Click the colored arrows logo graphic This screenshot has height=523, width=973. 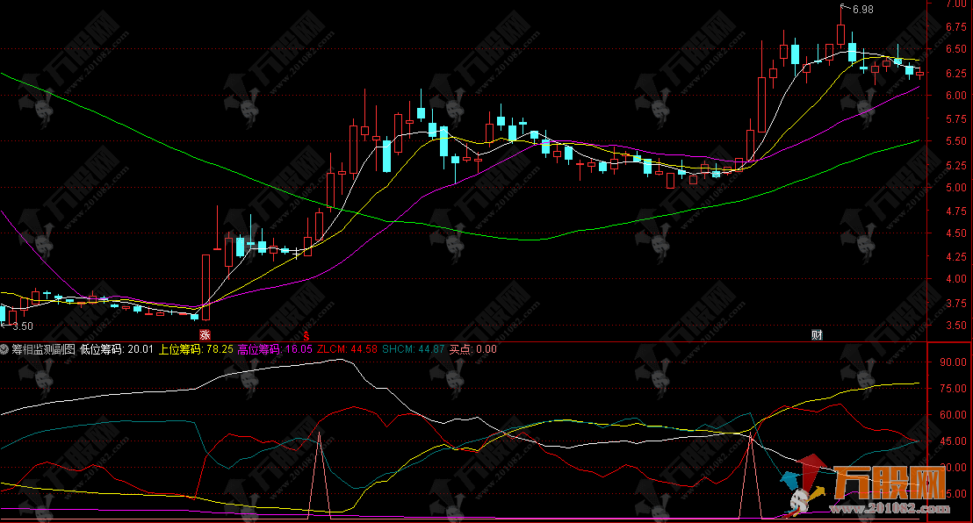coord(802,481)
